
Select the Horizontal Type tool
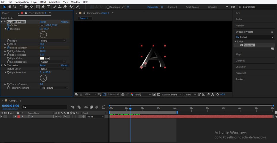48,7
